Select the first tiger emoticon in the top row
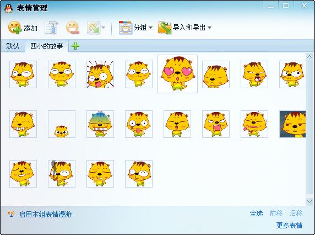 pyautogui.click(x=23, y=74)
